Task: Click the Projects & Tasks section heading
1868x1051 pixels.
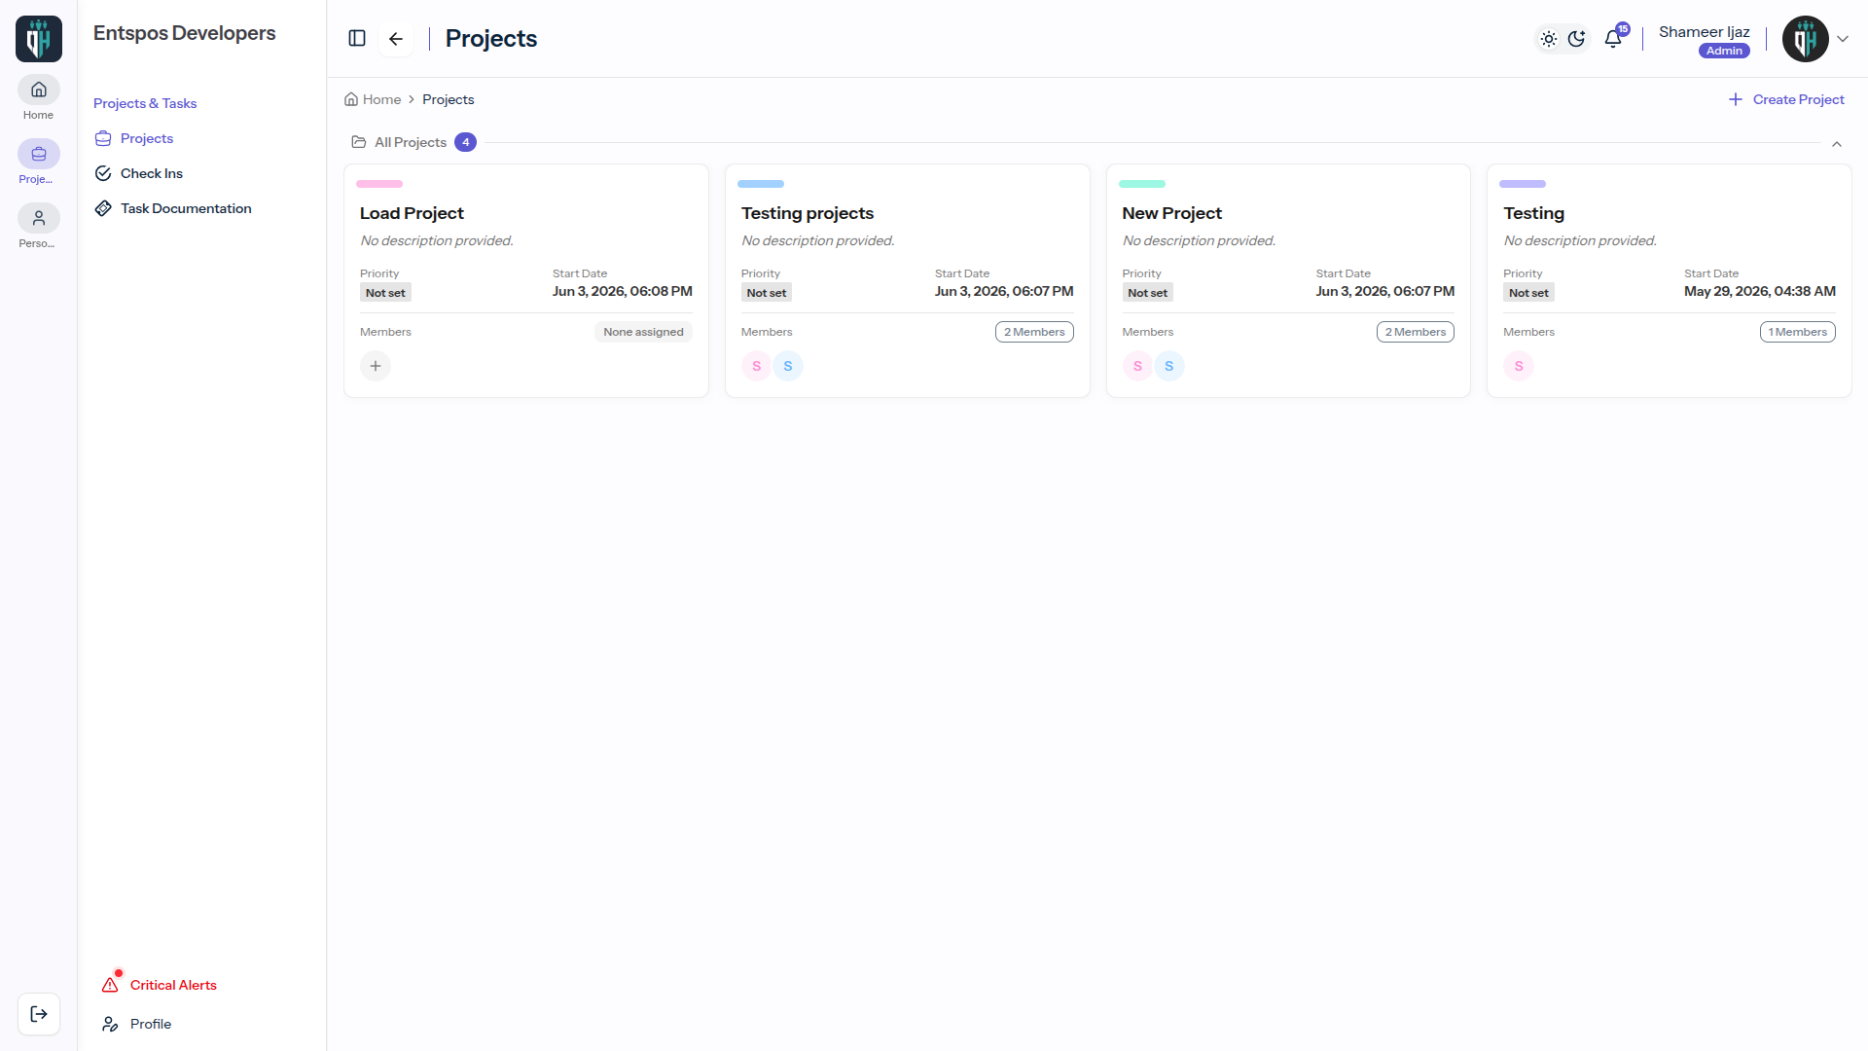Action: tap(145, 103)
